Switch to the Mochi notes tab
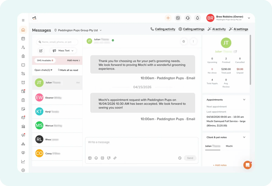 (x=229, y=146)
